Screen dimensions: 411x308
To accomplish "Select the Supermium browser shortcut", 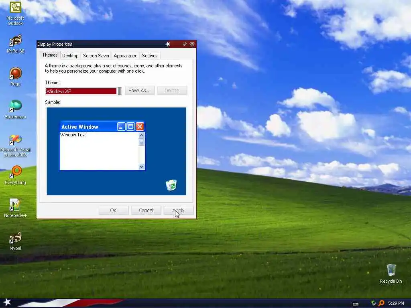I will pyautogui.click(x=15, y=109).
